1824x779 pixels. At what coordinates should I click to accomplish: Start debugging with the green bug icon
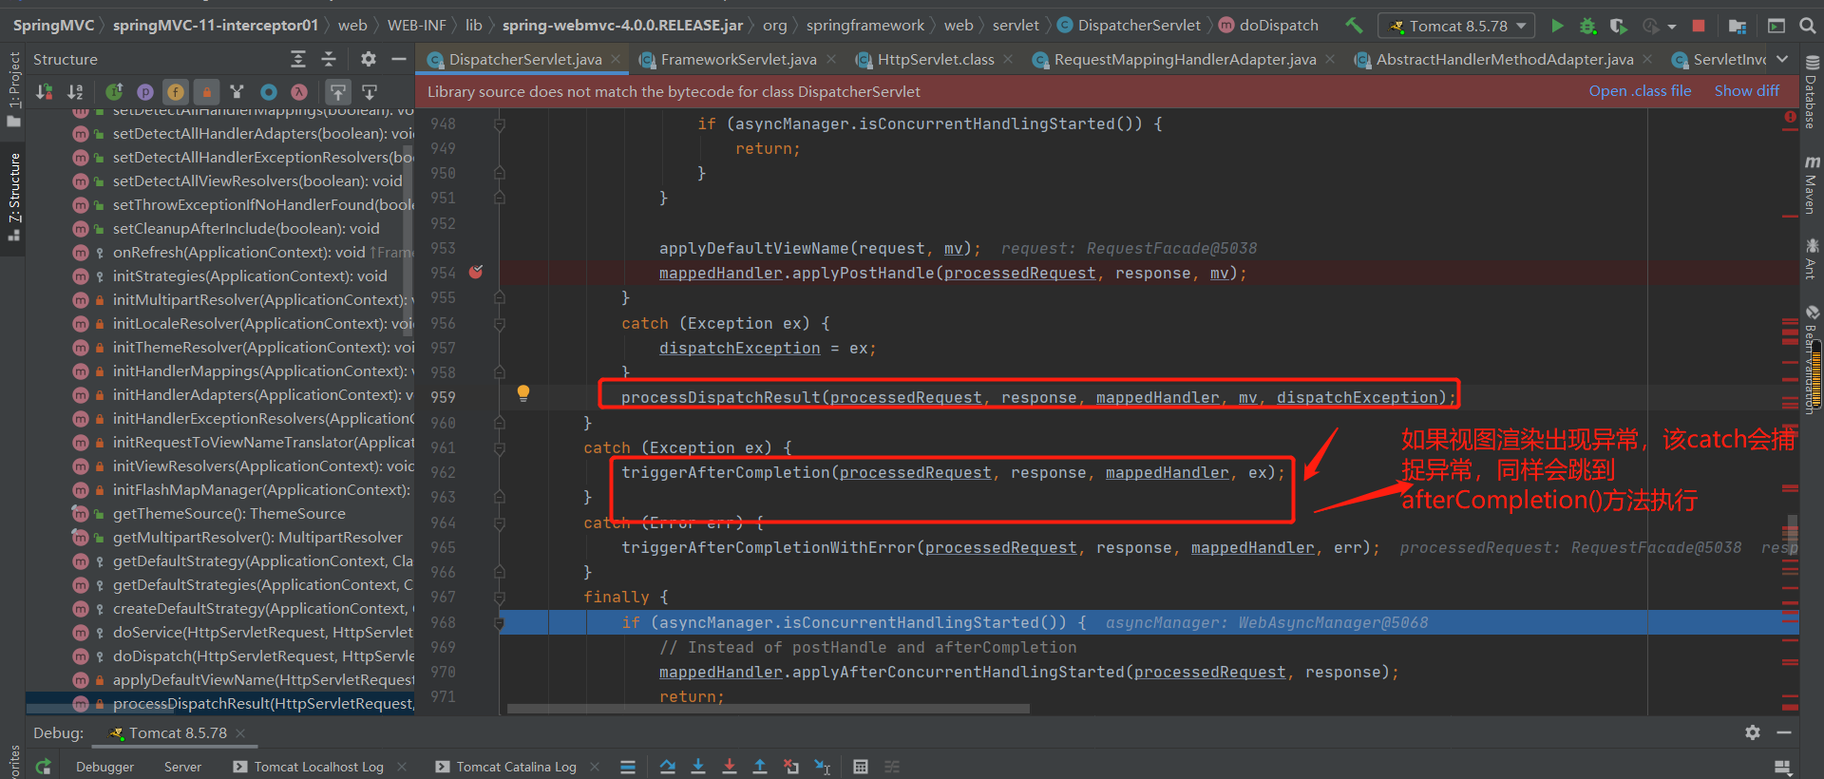1587,26
